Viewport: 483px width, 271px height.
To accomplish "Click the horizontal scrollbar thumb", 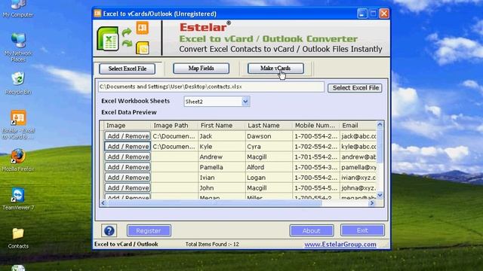I will pos(214,202).
